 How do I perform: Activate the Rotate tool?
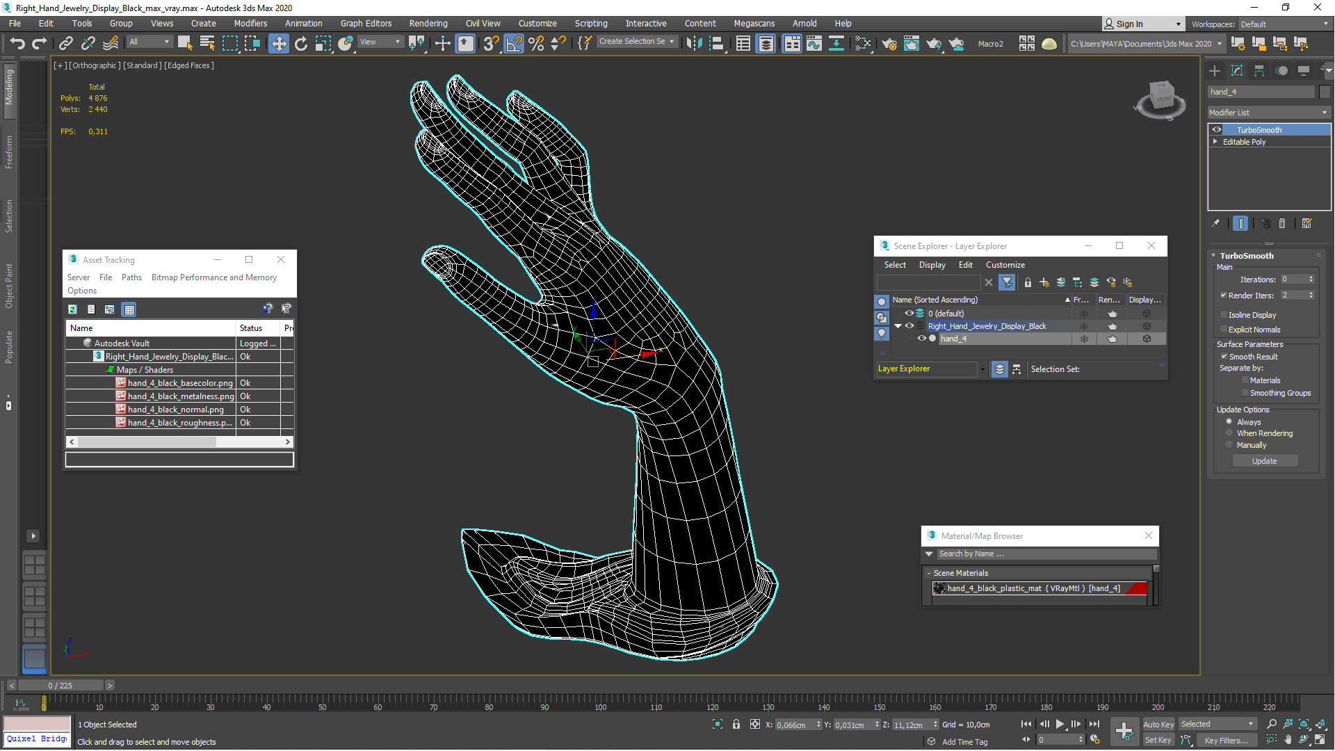coord(300,44)
